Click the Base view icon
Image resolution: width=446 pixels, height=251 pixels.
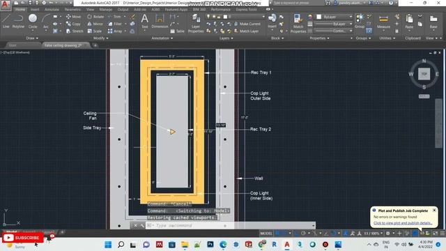433,22
